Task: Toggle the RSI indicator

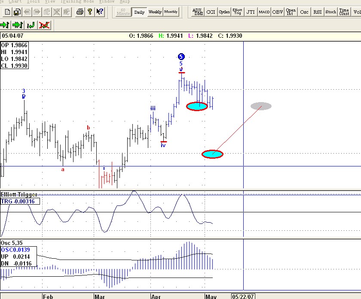Action: 318,12
